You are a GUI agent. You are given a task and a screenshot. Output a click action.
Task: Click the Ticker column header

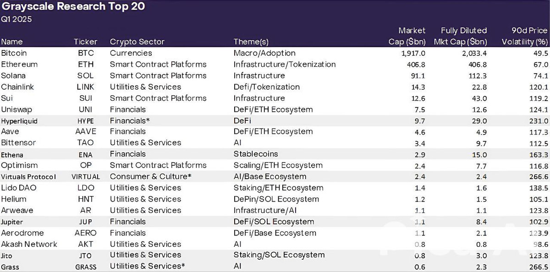click(x=86, y=42)
